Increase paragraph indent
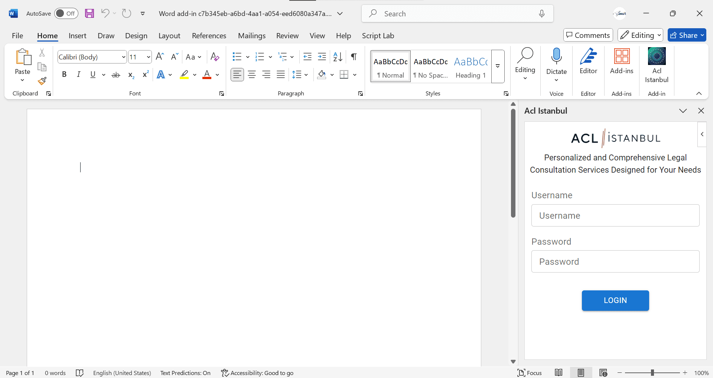Screen dimensions: 713x378 [x=322, y=56]
